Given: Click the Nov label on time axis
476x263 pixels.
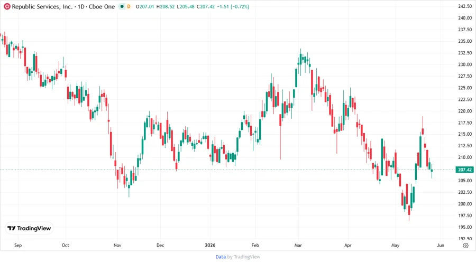Looking at the screenshot, I should [117, 245].
